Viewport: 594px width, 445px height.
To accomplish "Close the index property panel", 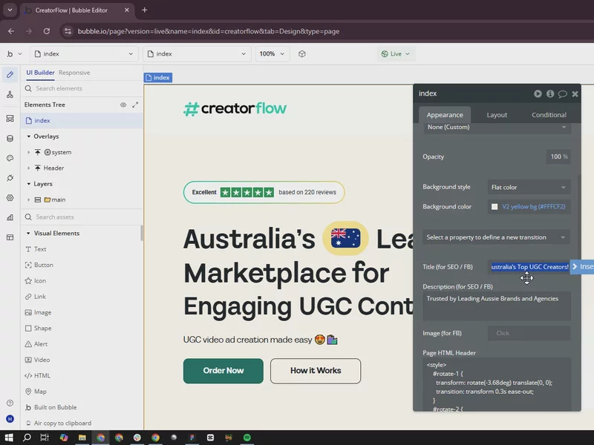I will click(x=575, y=94).
